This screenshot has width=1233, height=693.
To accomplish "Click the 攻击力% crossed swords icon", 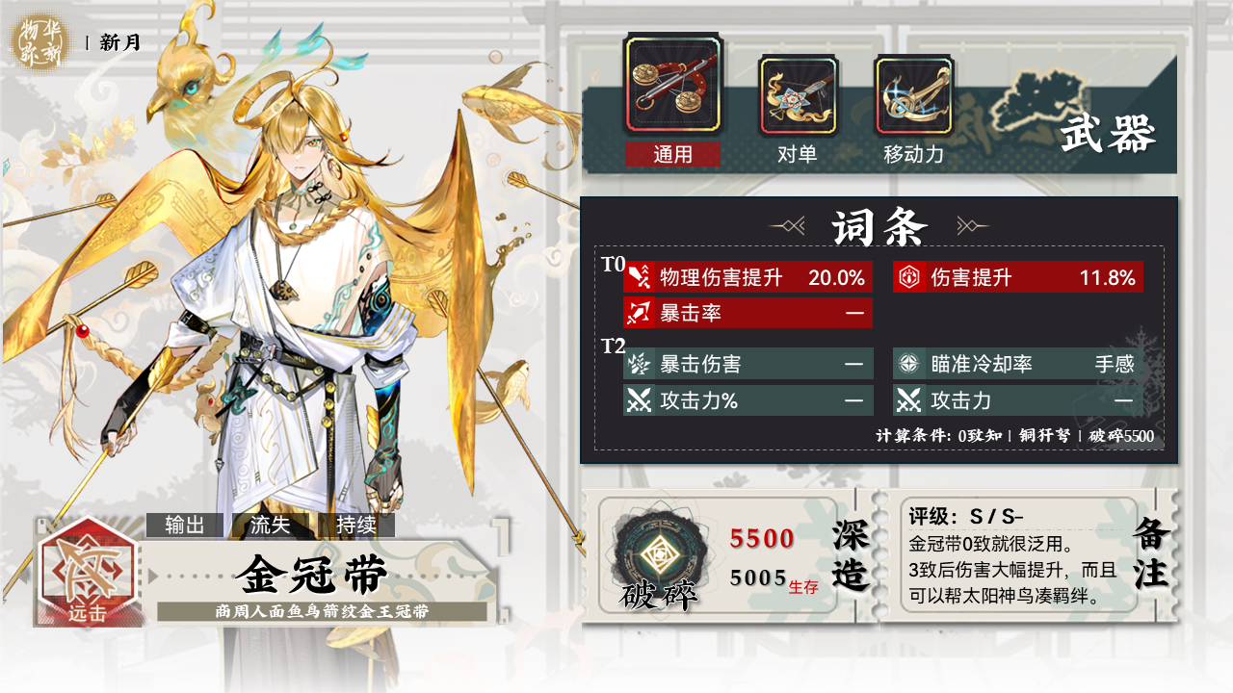I will [x=640, y=400].
